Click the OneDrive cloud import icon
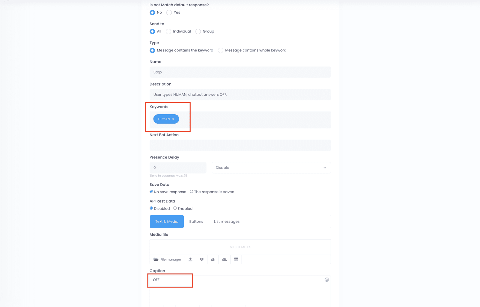 224,259
